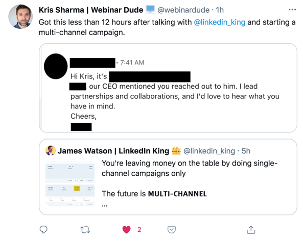Open quoted tweet text about single-channel campaigns
This screenshot has height=242, width=303.
[190, 168]
